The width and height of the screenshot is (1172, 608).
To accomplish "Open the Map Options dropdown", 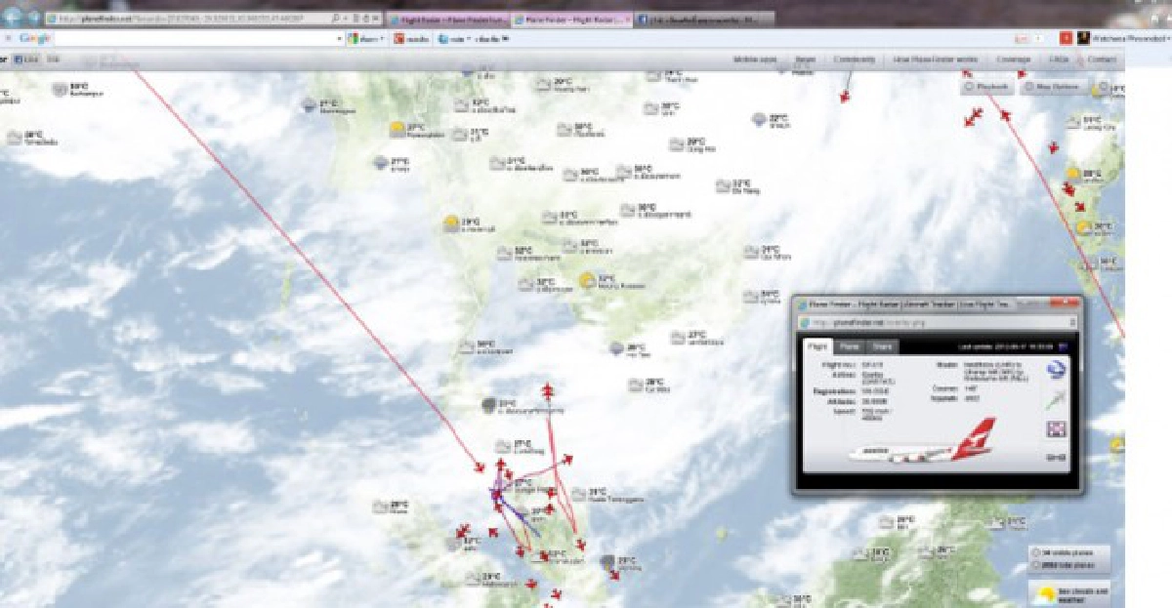I will pos(1053,87).
